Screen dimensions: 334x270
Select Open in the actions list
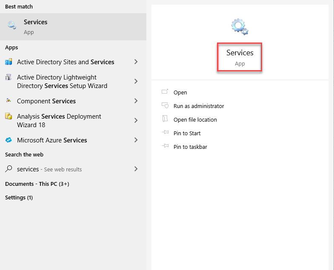click(x=180, y=92)
